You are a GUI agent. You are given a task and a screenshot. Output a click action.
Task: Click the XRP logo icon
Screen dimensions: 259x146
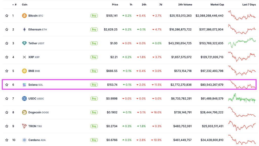click(x=24, y=57)
